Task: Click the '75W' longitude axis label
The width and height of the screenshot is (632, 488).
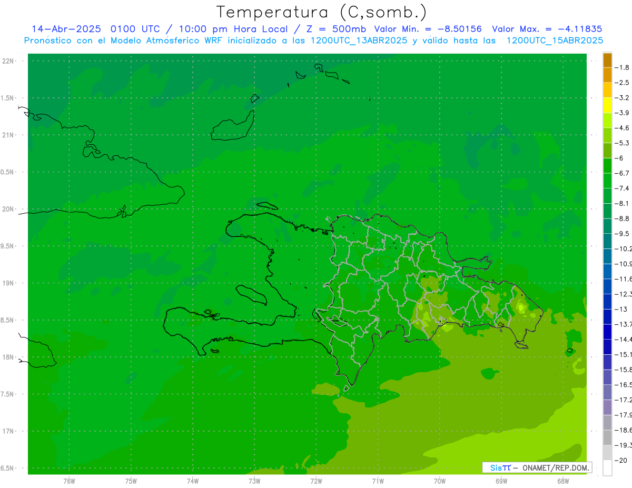Action: [131, 481]
